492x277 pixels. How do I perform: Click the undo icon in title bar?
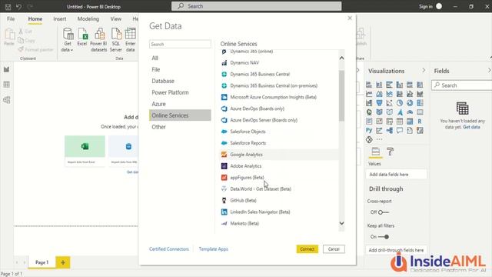point(18,6)
